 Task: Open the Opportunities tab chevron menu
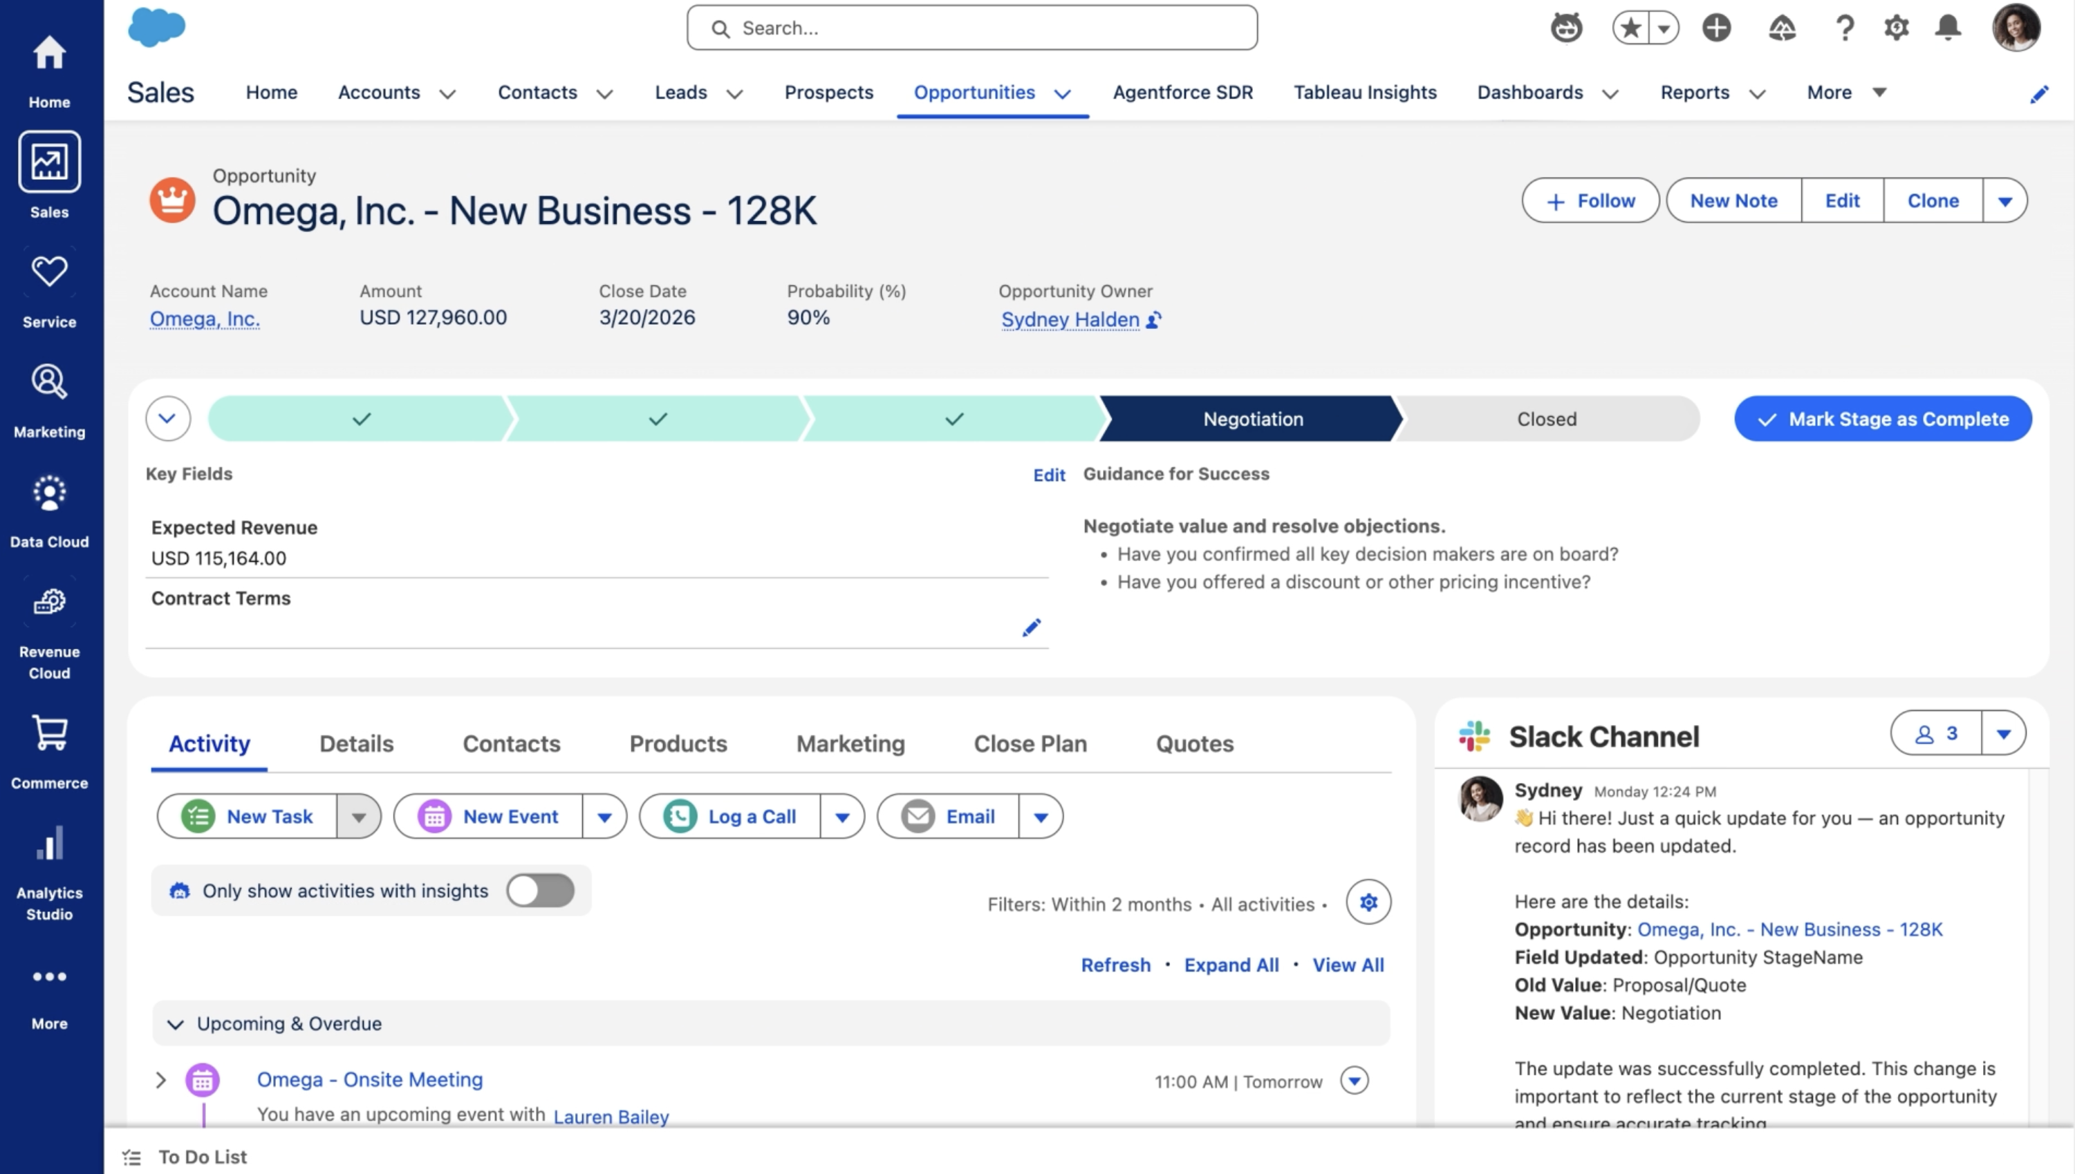pos(1063,93)
